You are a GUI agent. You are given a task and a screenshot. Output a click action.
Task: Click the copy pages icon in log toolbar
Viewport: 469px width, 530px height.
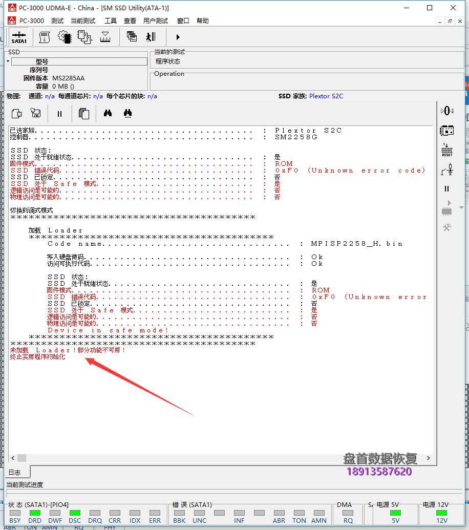84,113
